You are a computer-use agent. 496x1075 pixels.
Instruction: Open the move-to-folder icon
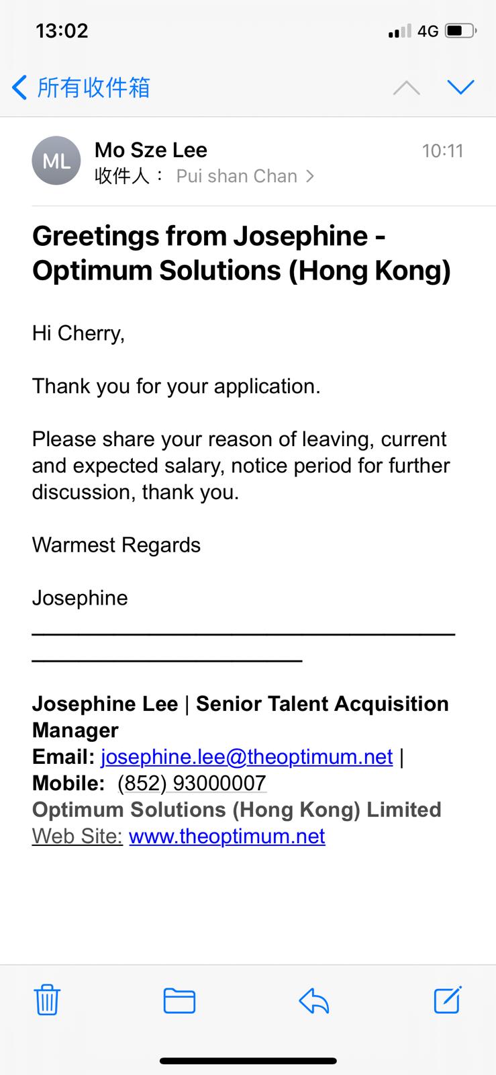pyautogui.click(x=179, y=1000)
